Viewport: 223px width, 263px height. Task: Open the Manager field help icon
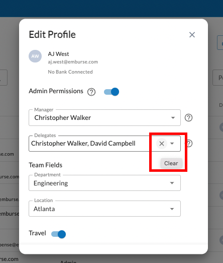pos(188,117)
